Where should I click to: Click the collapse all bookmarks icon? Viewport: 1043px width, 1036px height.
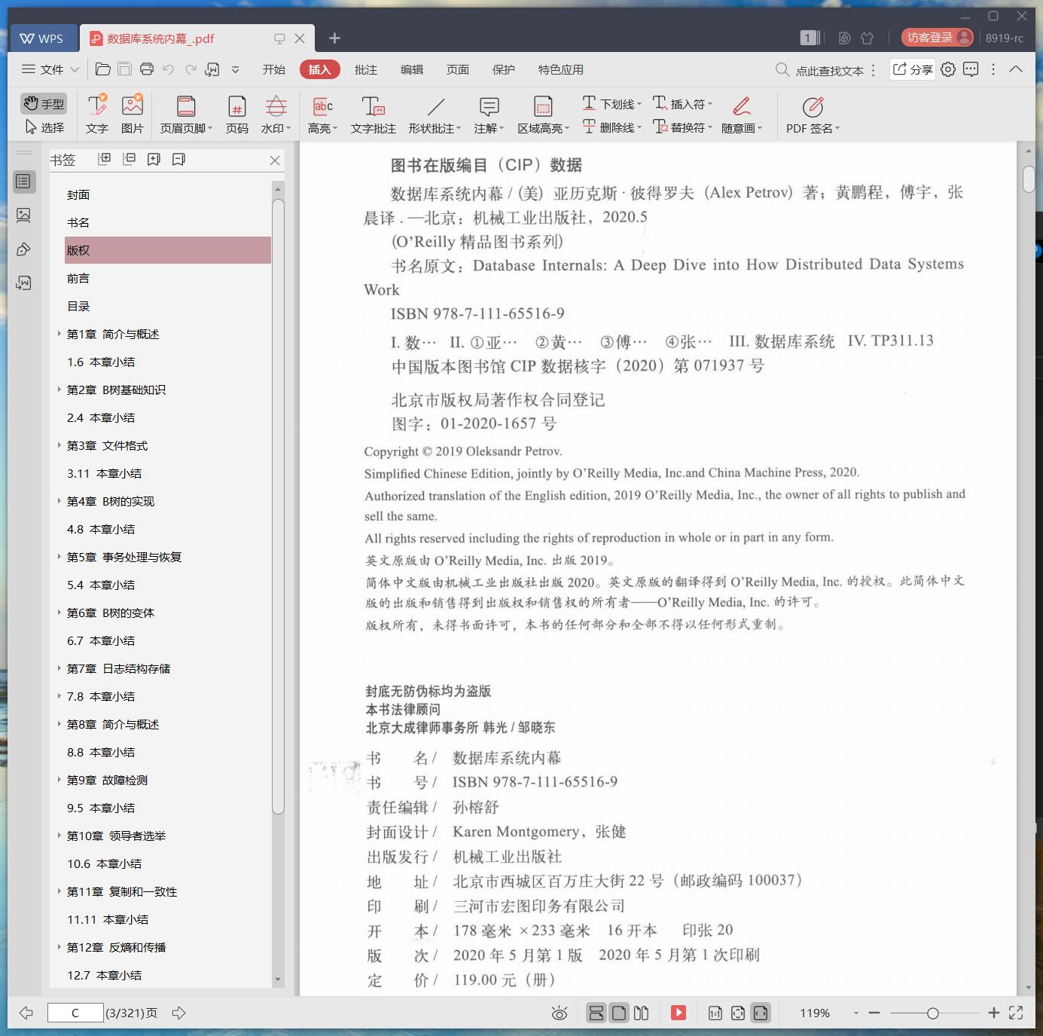(x=130, y=159)
